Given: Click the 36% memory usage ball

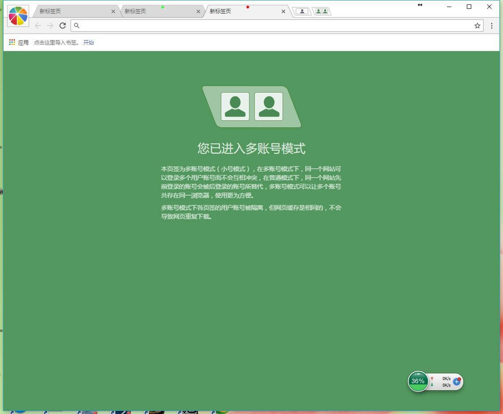Looking at the screenshot, I should [418, 381].
